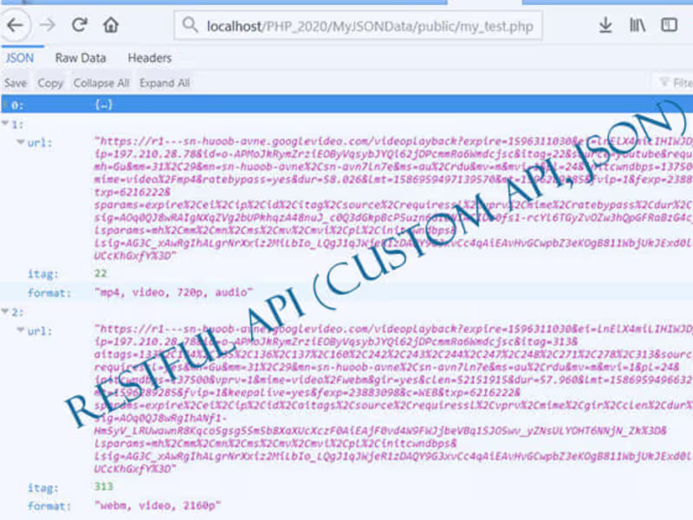The image size is (693, 520).
Task: Open the Headers tab
Action: coord(149,58)
